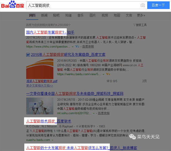Click the xueshu.baidu.com URL

click(x=38, y=140)
